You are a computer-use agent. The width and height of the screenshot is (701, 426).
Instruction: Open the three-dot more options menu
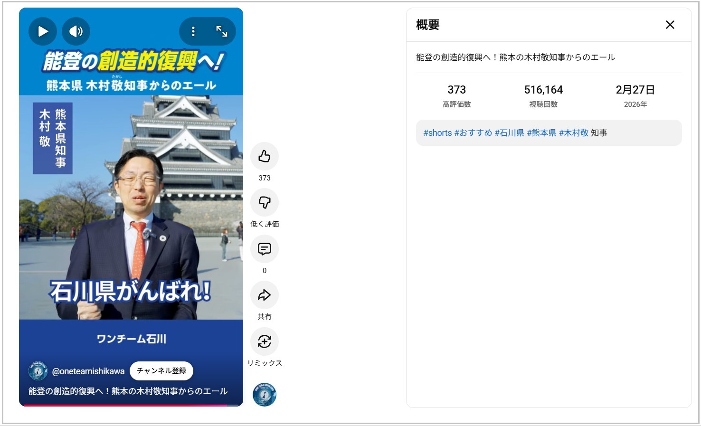click(x=193, y=31)
